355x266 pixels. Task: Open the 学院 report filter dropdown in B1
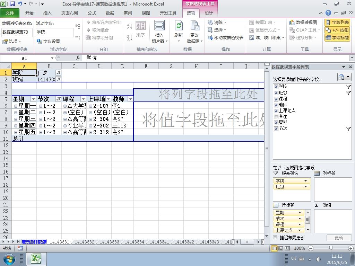[x=58, y=73]
